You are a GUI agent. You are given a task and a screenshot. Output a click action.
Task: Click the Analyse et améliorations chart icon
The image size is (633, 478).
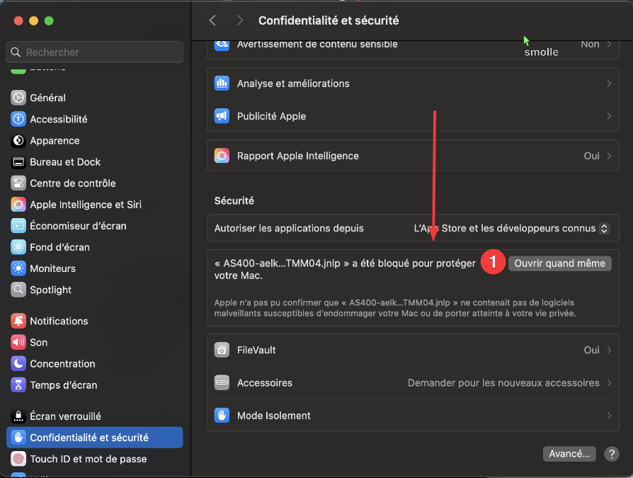pyautogui.click(x=222, y=84)
